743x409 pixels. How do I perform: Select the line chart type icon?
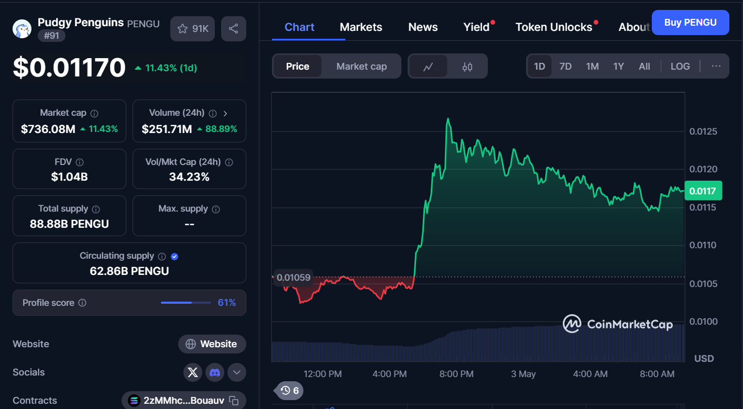click(x=428, y=67)
